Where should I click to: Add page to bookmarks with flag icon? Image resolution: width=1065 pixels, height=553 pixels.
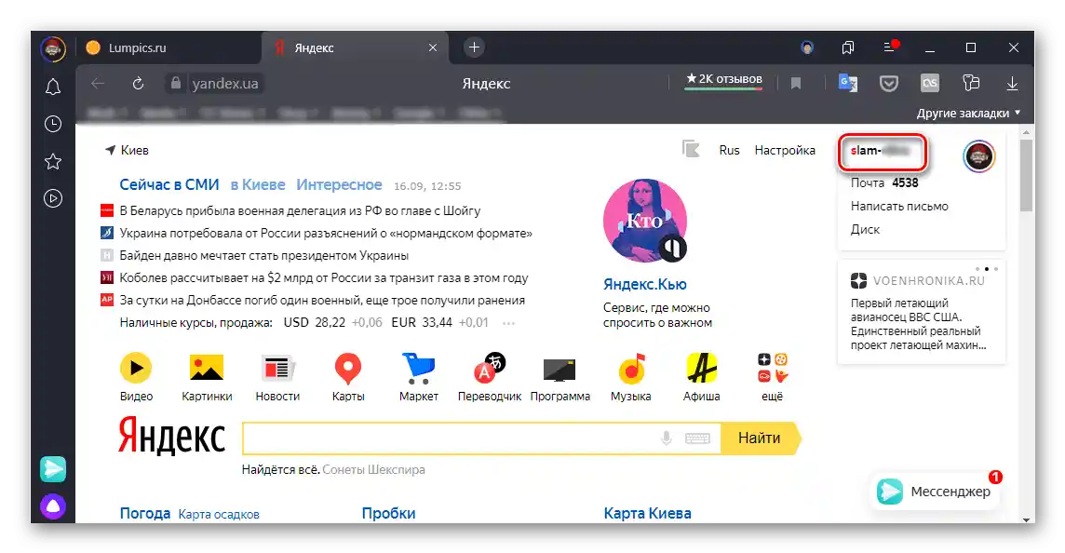(x=796, y=84)
